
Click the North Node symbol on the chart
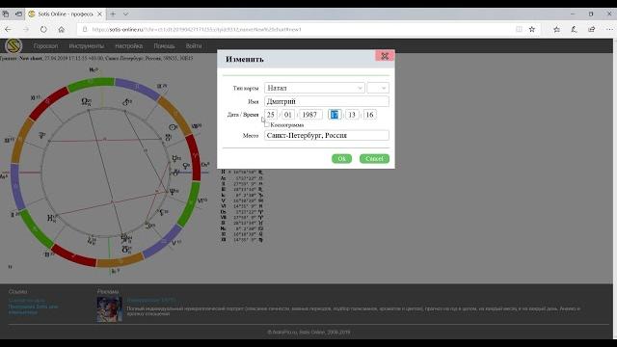86,102
